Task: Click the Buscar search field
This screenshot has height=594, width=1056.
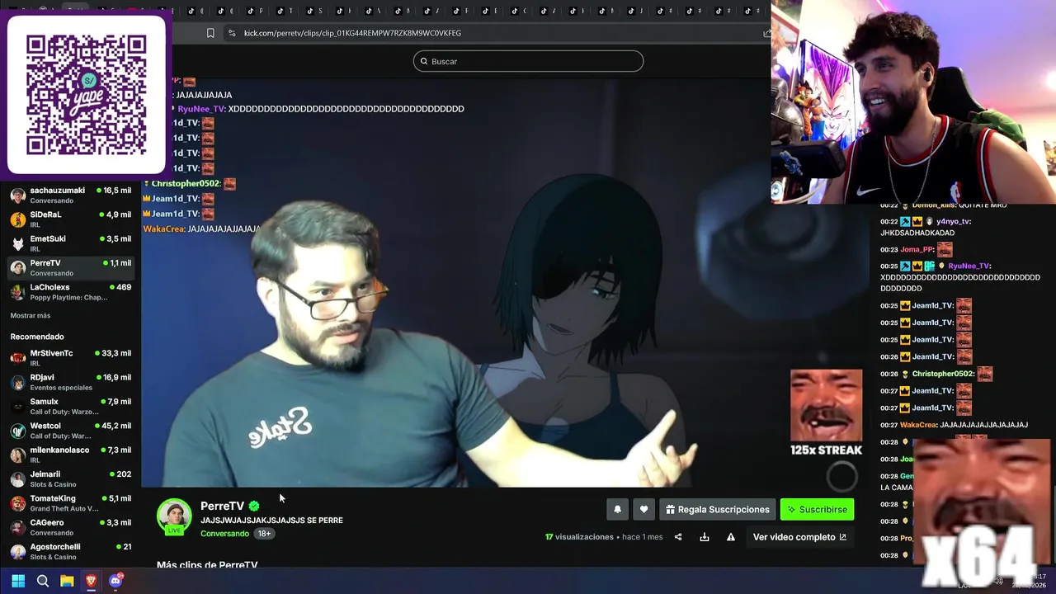Action: point(528,61)
